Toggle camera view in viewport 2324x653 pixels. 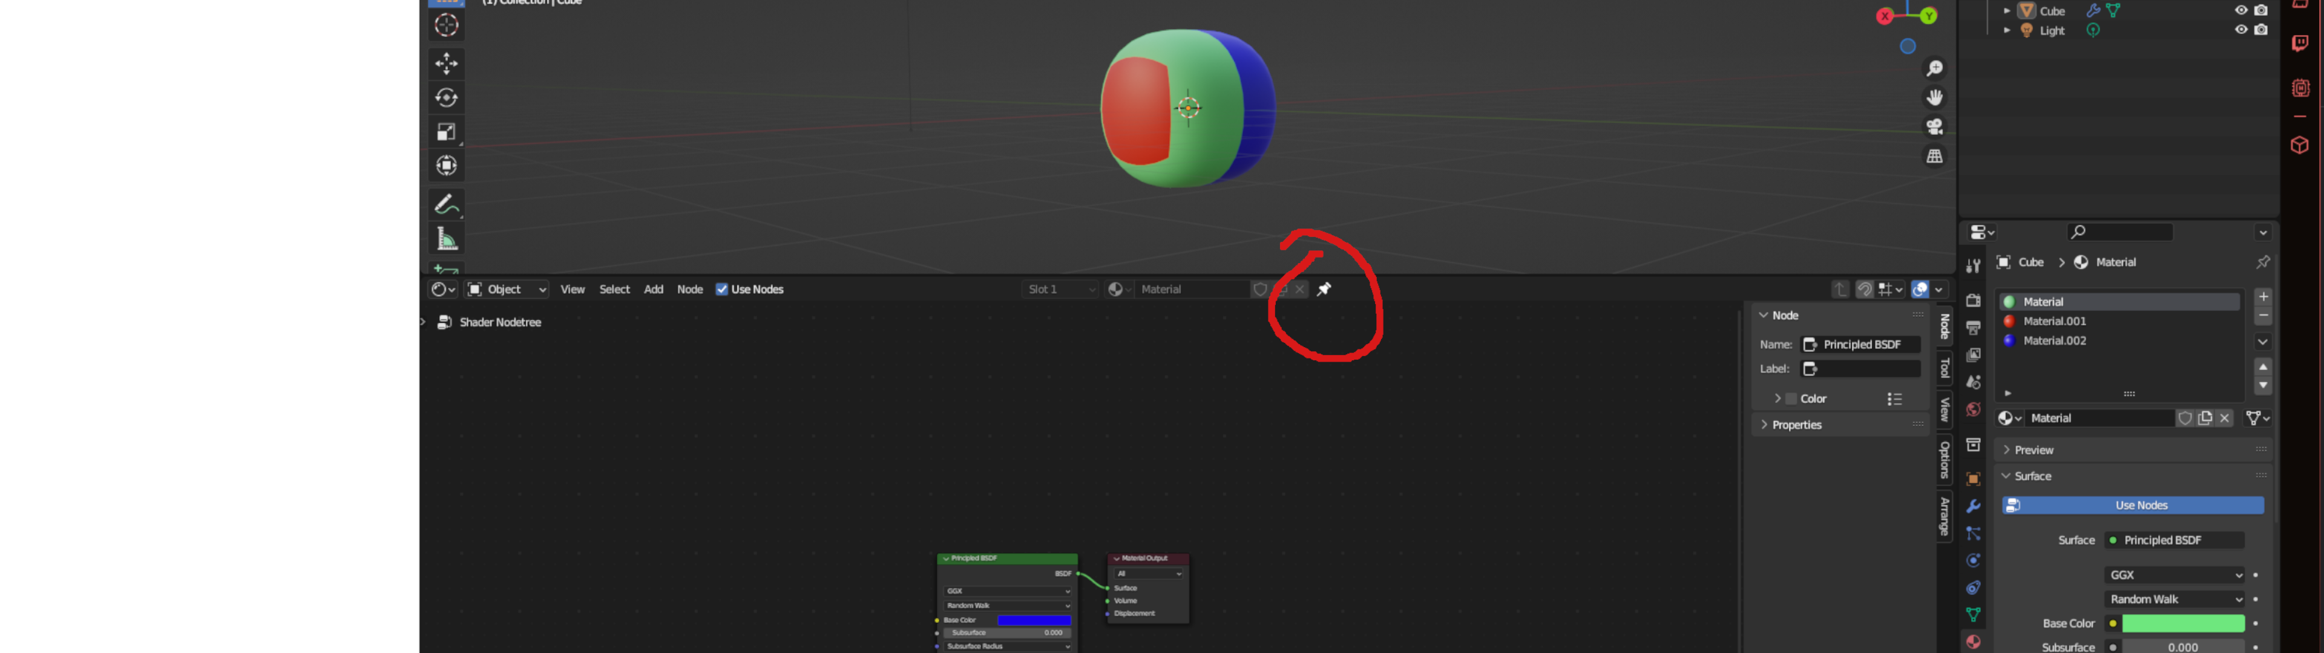point(1934,126)
